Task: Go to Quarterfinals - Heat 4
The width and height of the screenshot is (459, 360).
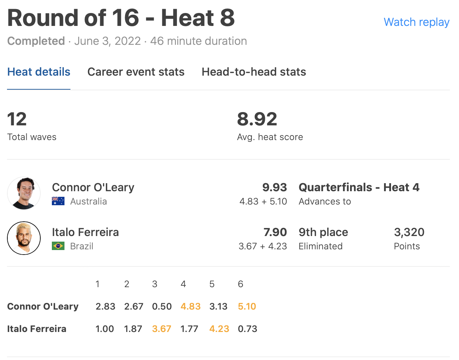Action: tap(359, 187)
